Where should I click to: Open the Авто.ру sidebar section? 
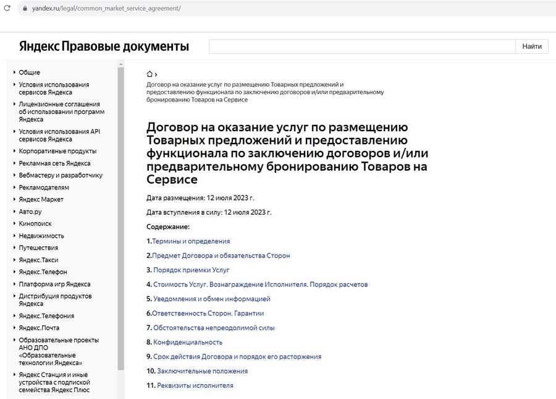30,212
